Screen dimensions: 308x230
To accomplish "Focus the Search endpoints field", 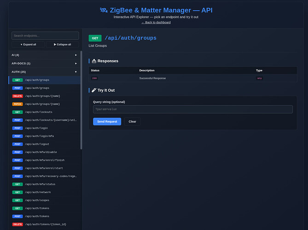I will [x=46, y=36].
